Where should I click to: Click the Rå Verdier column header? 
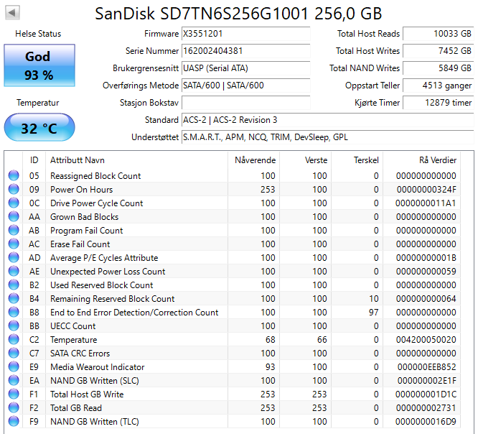(x=437, y=160)
